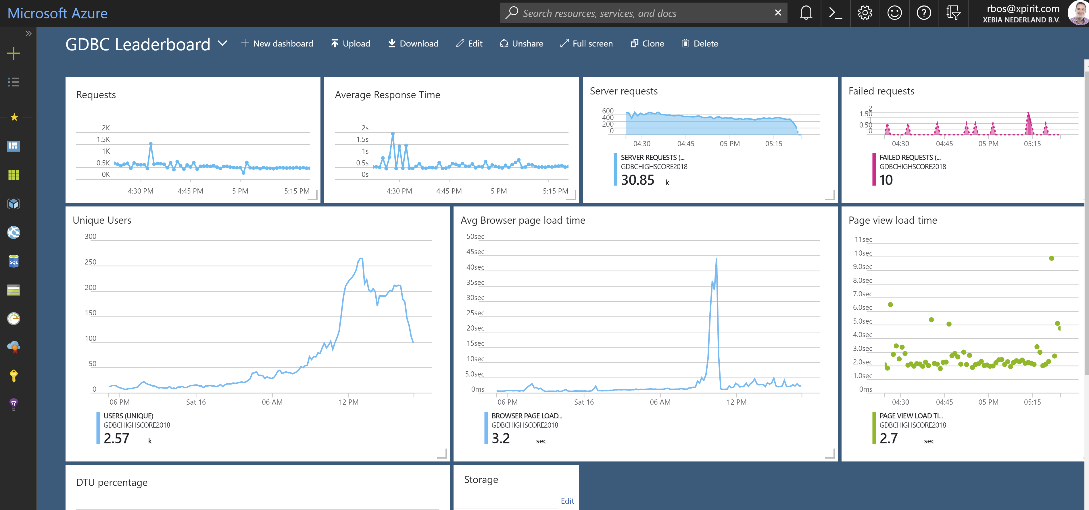This screenshot has width=1089, height=510.
Task: Open the notifications bell
Action: 806,13
